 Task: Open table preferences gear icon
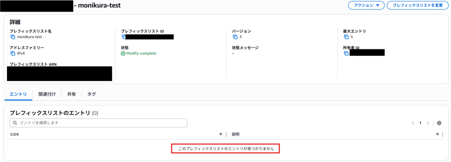pyautogui.click(x=439, y=123)
